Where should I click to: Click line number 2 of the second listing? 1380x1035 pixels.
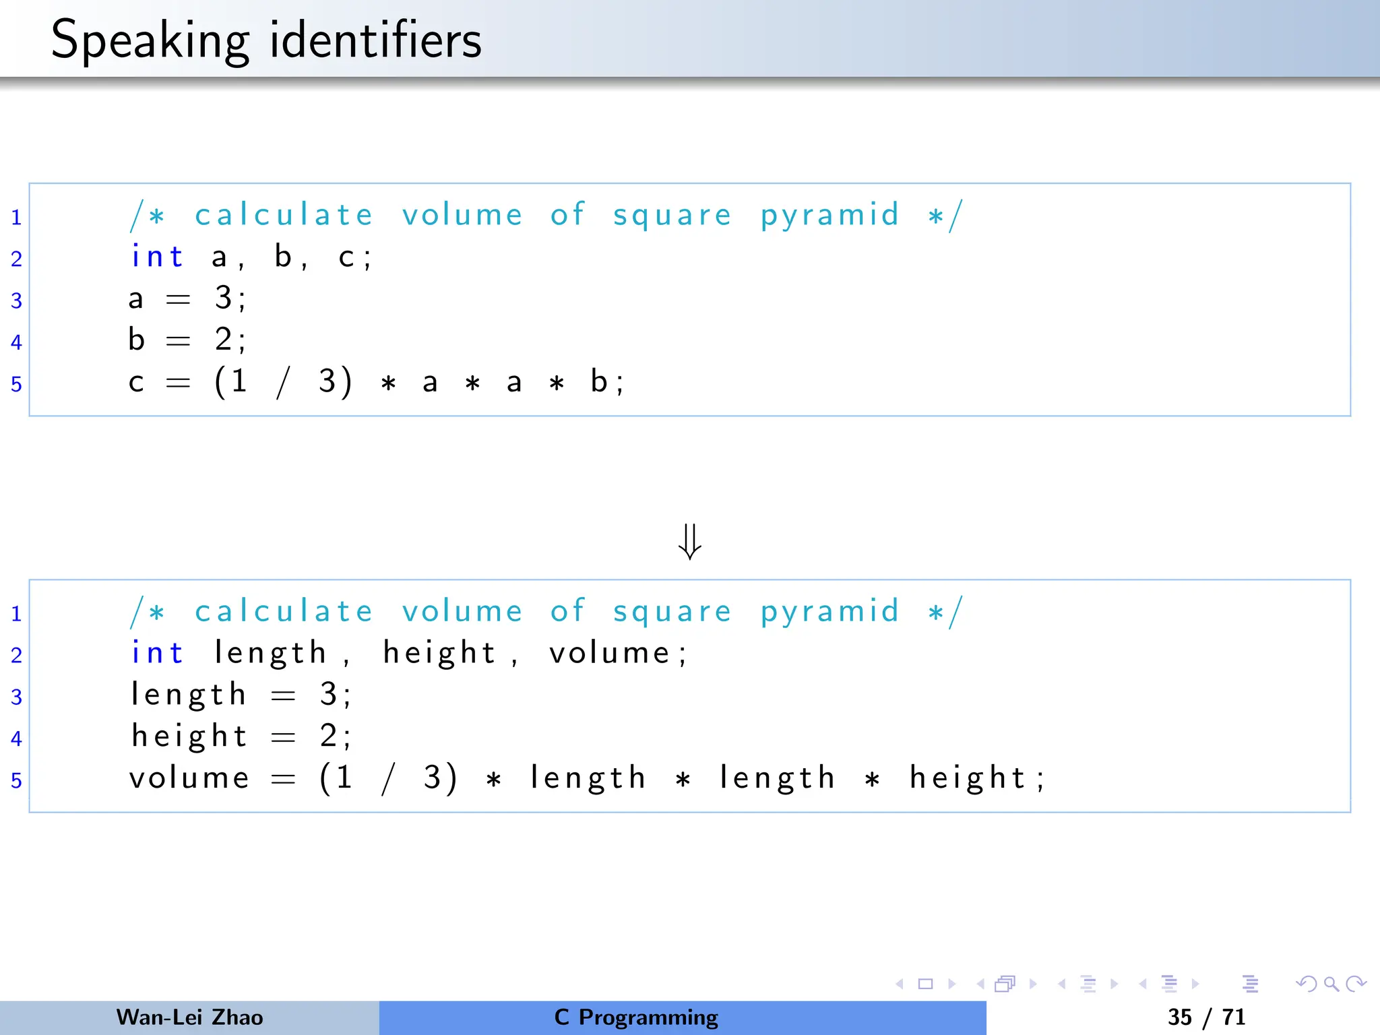(x=16, y=655)
